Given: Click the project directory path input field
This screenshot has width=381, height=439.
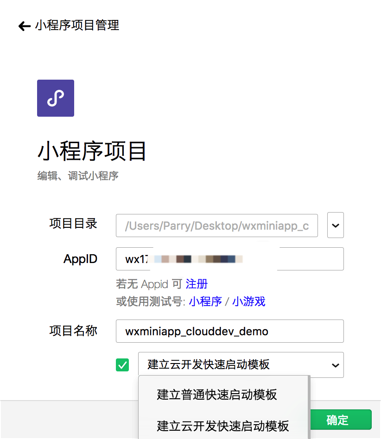Looking at the screenshot, I should pos(216,225).
